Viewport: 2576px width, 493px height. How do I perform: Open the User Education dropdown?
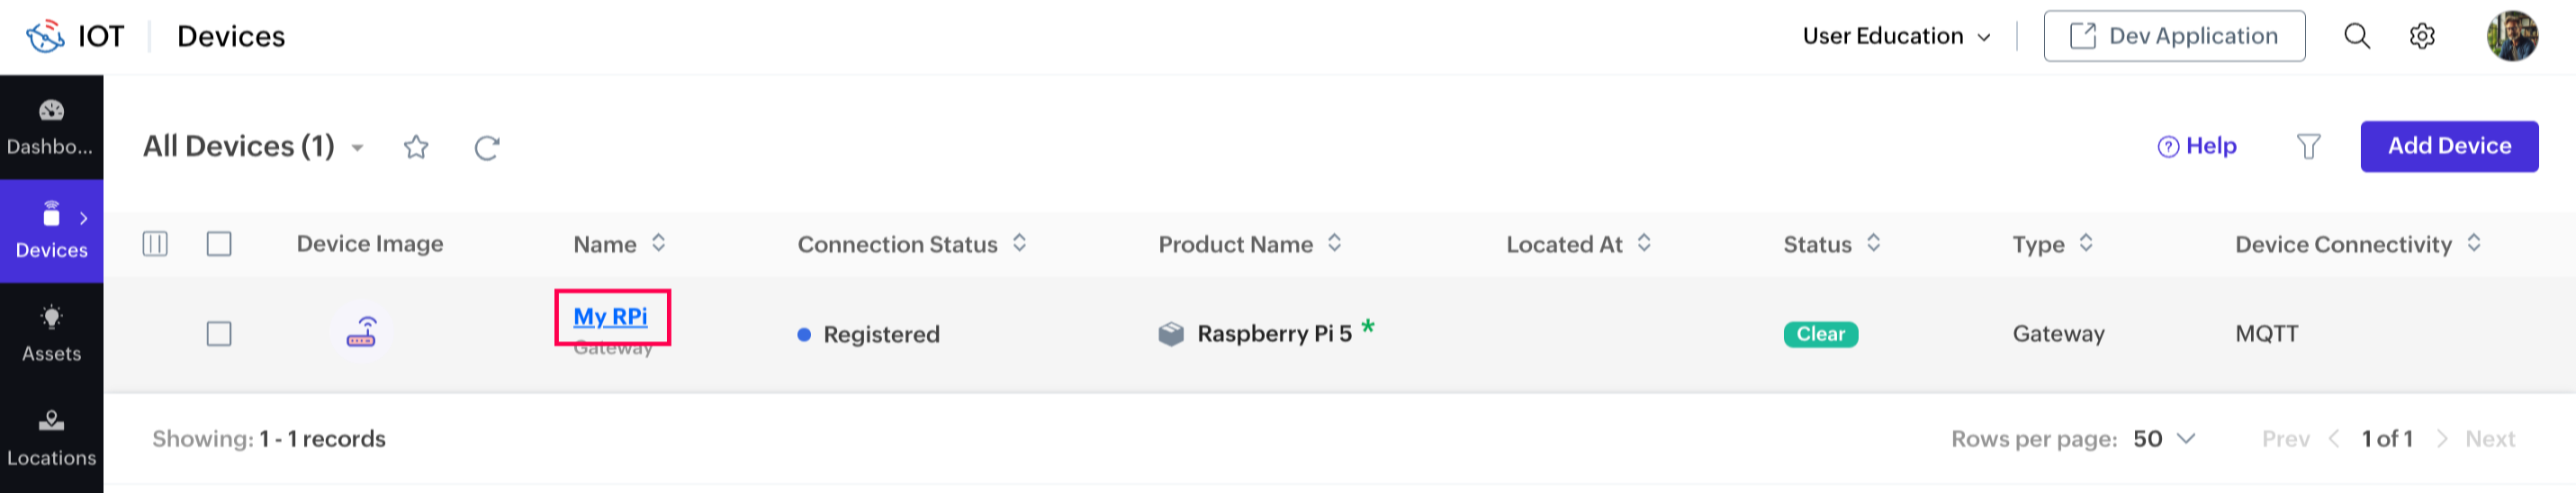(x=1896, y=37)
